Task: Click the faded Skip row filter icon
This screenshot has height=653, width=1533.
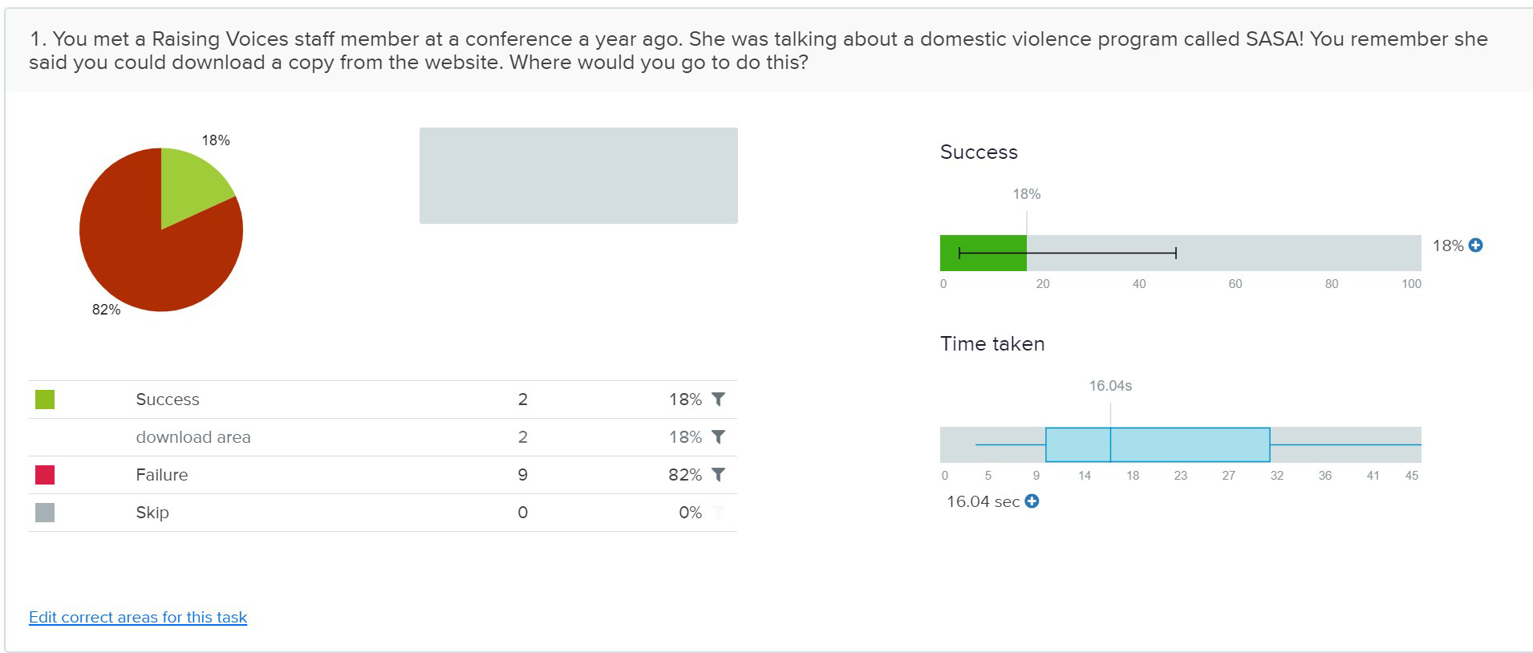Action: [x=718, y=513]
